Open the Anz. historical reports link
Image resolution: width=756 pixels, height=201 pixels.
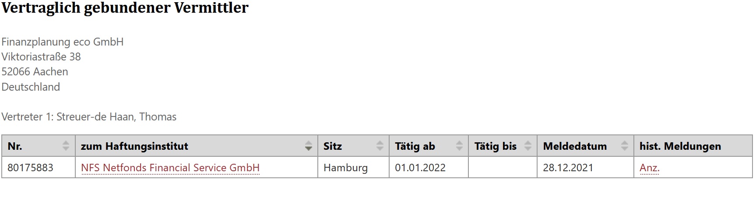coord(649,168)
